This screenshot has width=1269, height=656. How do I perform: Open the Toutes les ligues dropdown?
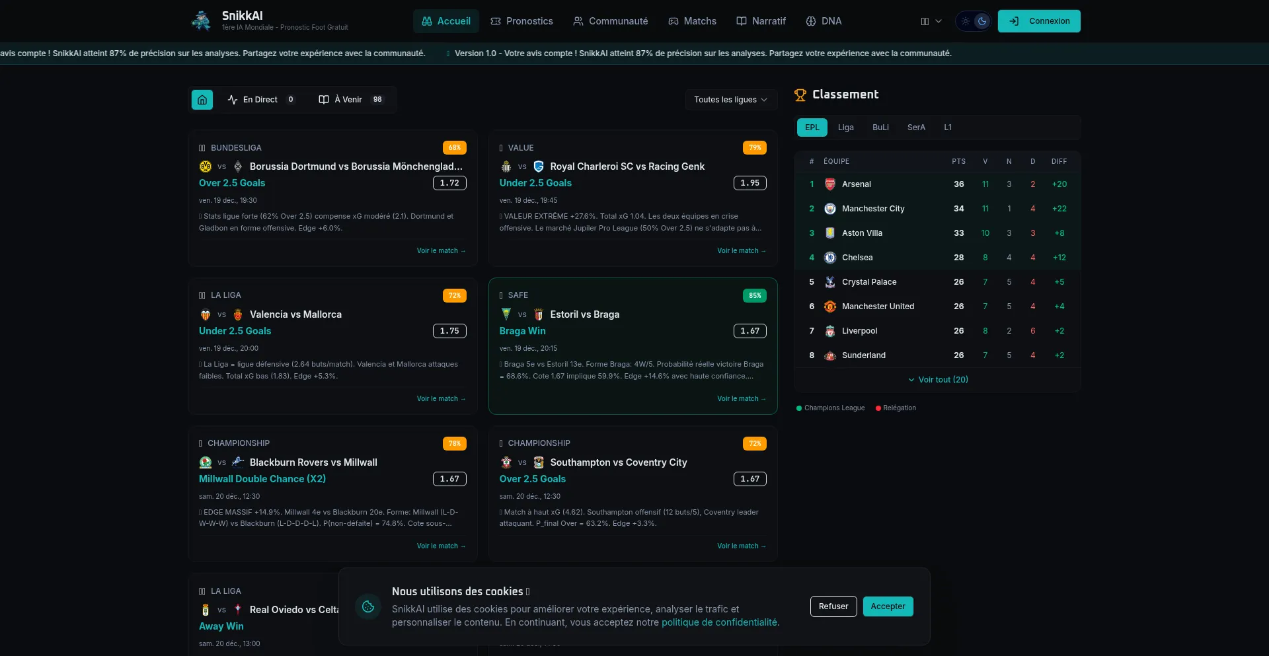click(730, 100)
